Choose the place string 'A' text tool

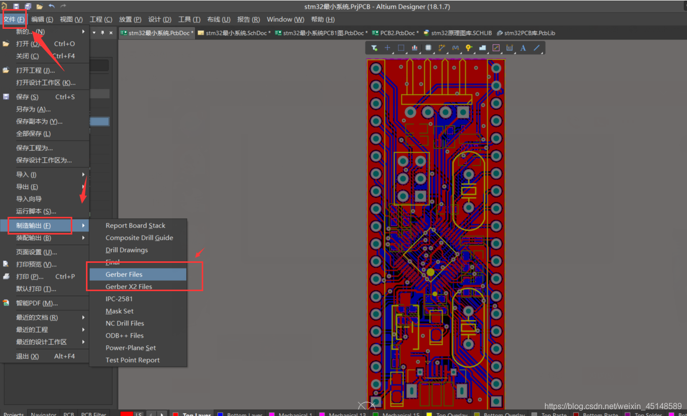(523, 48)
